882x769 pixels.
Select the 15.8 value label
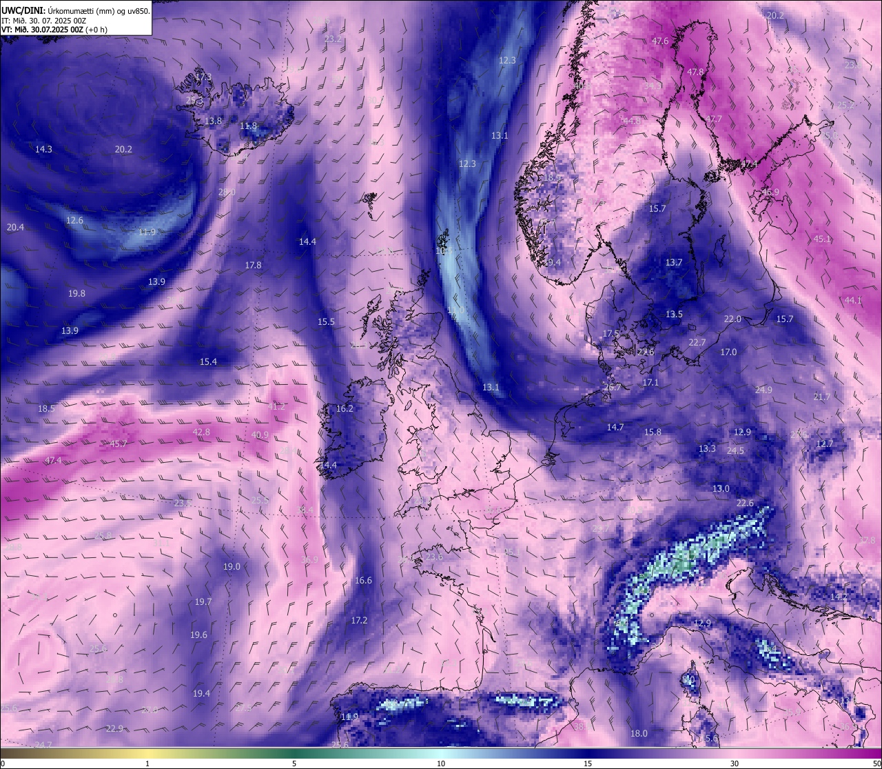tap(653, 432)
